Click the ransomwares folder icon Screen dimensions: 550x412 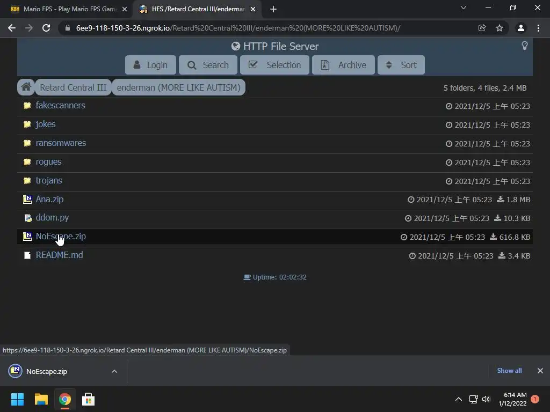pos(27,143)
